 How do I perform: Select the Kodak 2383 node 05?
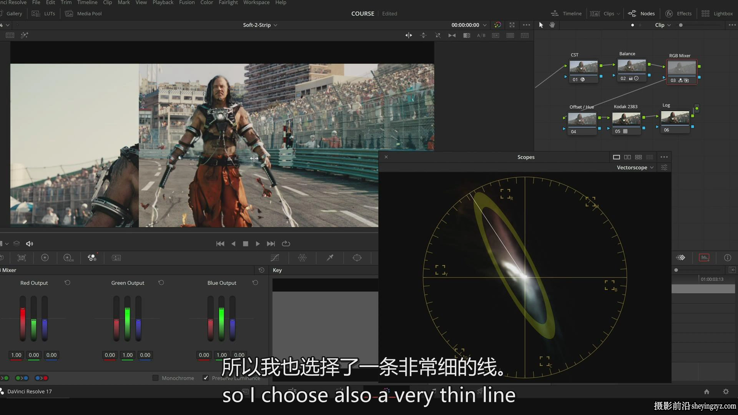tap(626, 123)
